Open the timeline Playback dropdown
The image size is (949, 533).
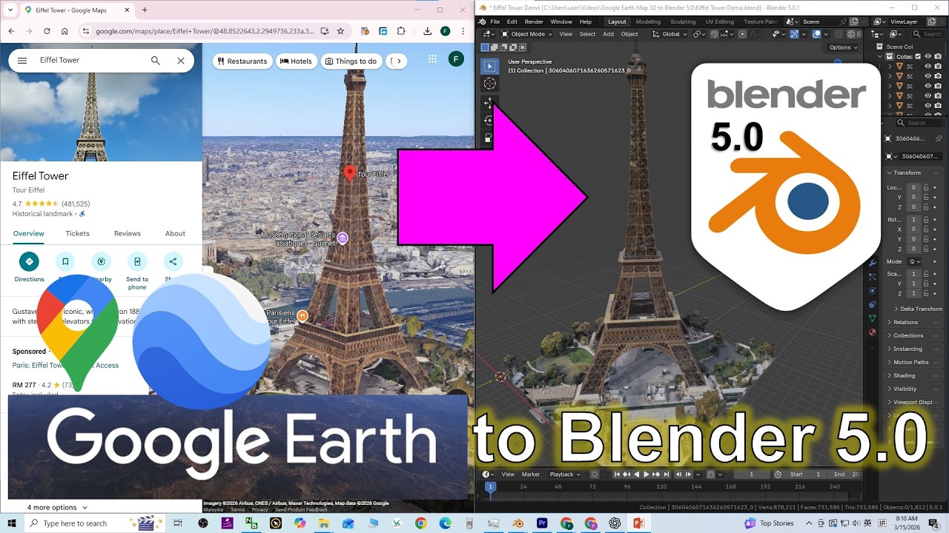pyautogui.click(x=564, y=475)
